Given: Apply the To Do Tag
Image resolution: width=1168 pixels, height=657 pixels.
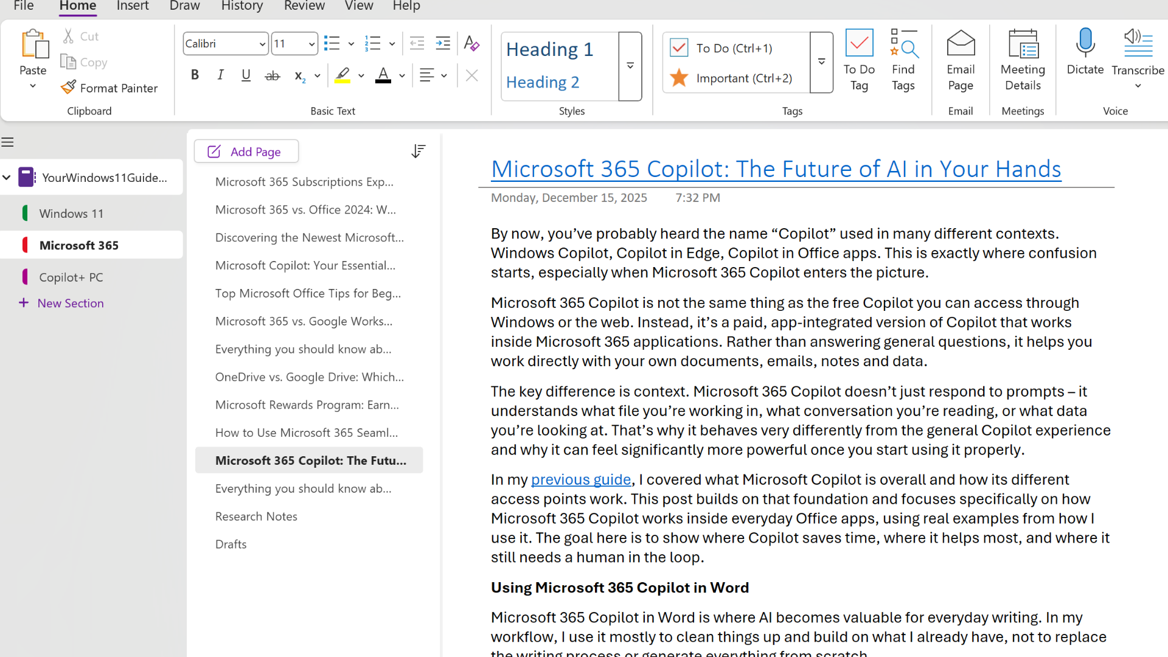Looking at the screenshot, I should (x=858, y=60).
